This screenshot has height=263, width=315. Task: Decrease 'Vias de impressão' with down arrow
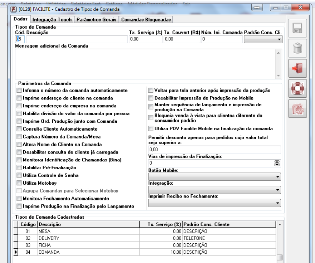pos(277,165)
